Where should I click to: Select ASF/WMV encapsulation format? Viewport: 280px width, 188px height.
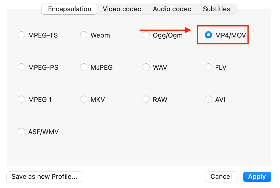21,132
